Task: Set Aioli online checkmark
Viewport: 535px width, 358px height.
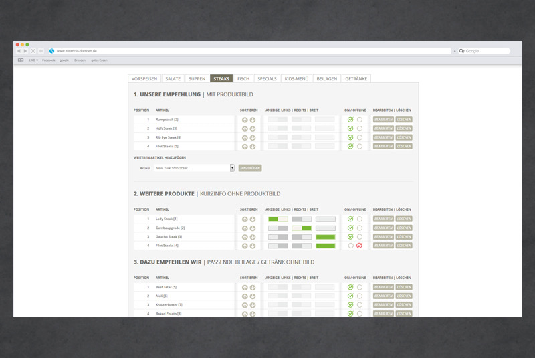Action: pyautogui.click(x=350, y=296)
